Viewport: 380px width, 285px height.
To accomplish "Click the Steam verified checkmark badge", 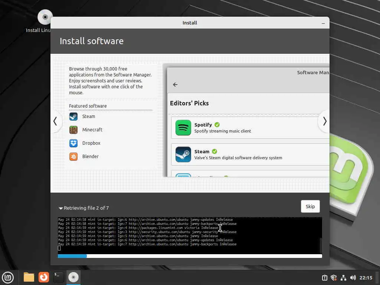I will 214,151.
